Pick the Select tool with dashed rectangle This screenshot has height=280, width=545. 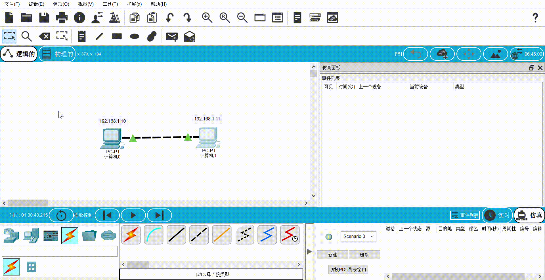click(10, 36)
